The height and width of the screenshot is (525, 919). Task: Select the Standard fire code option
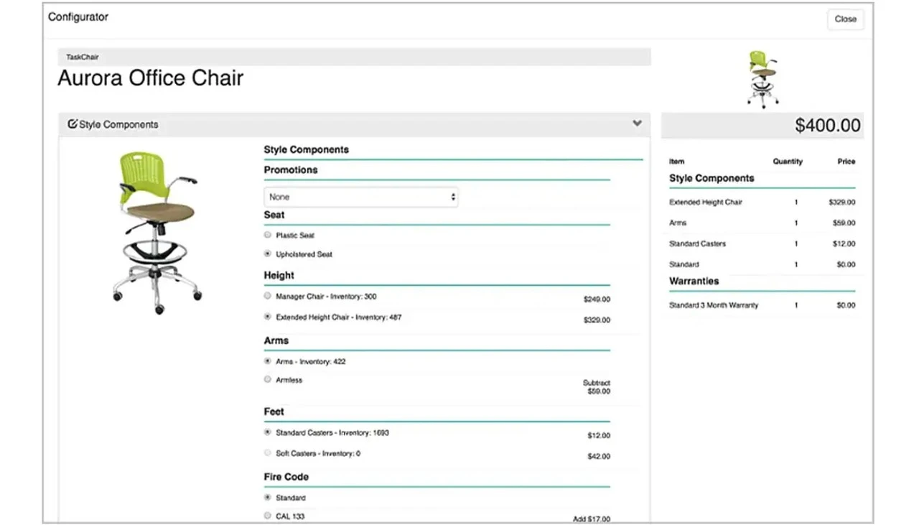pos(266,497)
